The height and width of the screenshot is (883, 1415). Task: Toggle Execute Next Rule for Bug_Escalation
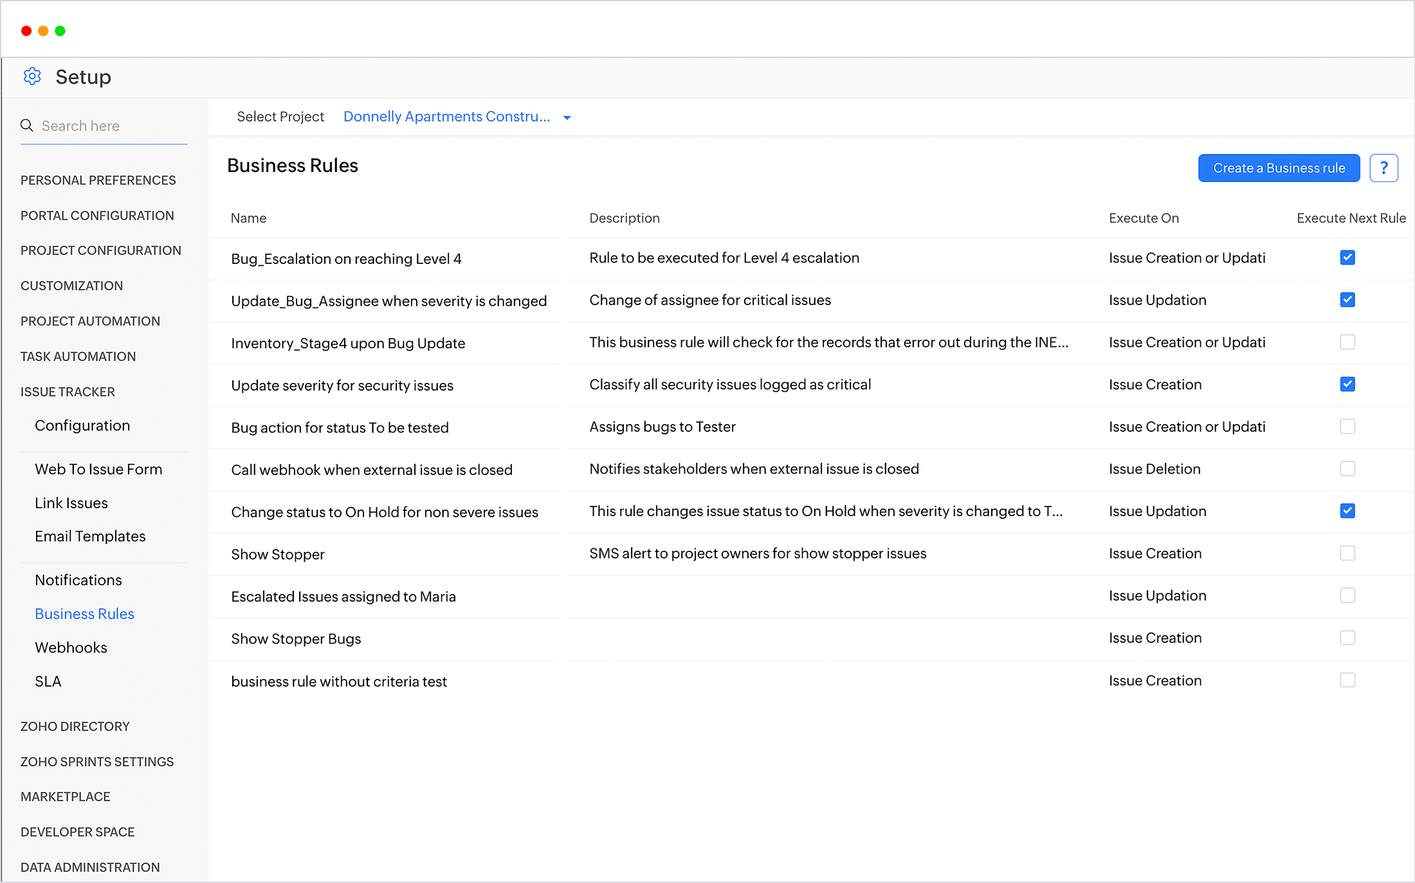click(1347, 257)
